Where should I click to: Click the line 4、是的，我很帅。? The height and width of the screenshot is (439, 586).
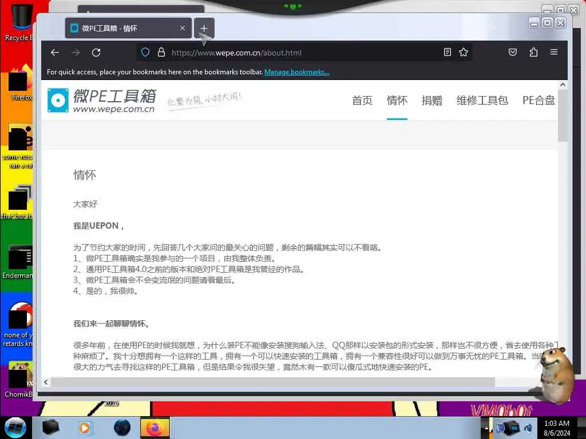pos(106,291)
